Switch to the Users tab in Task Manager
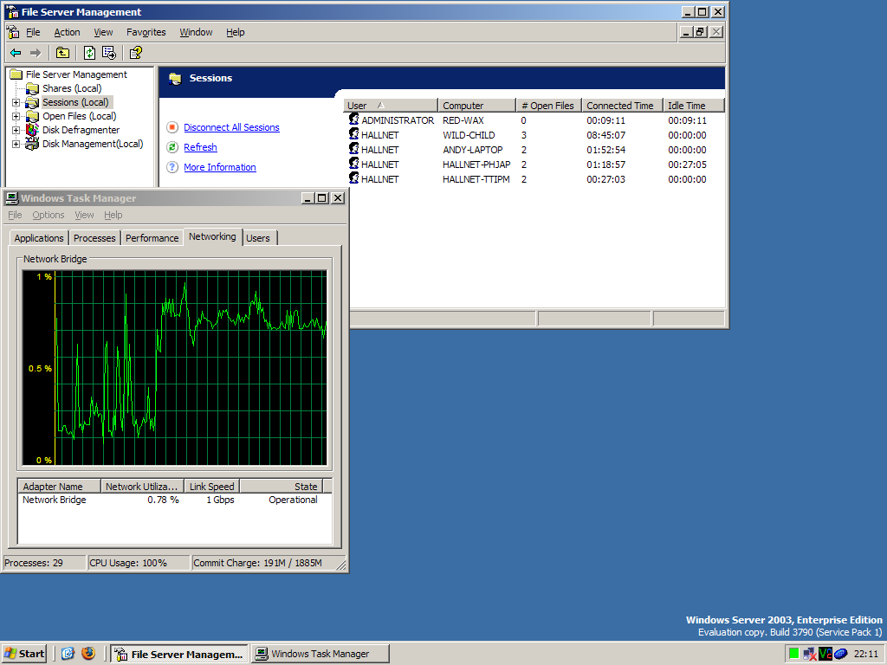 pos(258,238)
